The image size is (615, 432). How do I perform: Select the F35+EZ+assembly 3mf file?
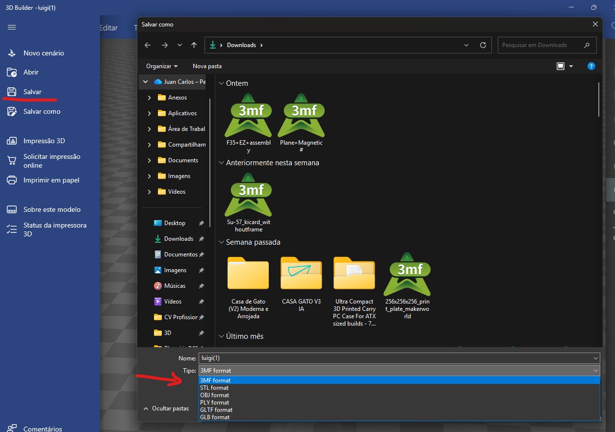click(x=248, y=123)
